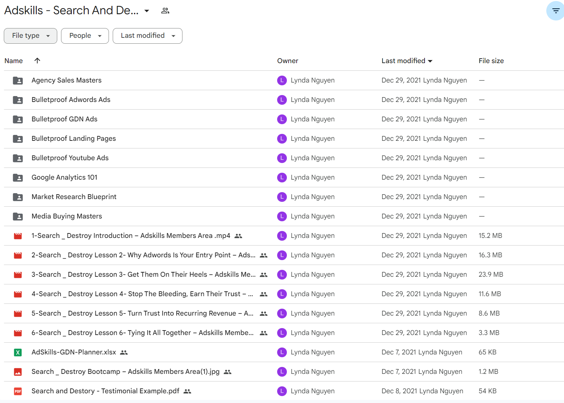The image size is (564, 403).
Task: Select 4-Search _ Destroy Lesson 4 file name
Action: click(x=142, y=294)
